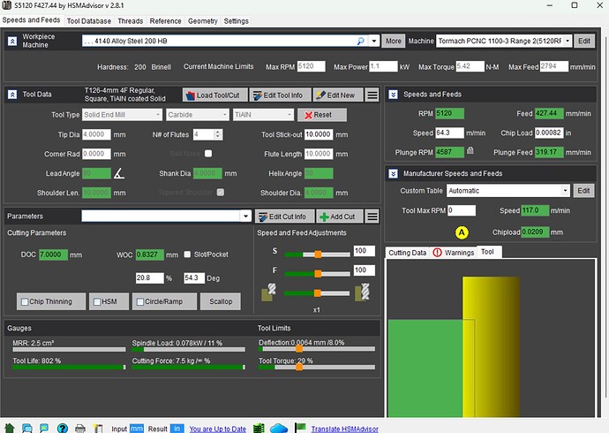Expand the Custom Table Automatic dropdown
609x433 pixels.
(566, 190)
